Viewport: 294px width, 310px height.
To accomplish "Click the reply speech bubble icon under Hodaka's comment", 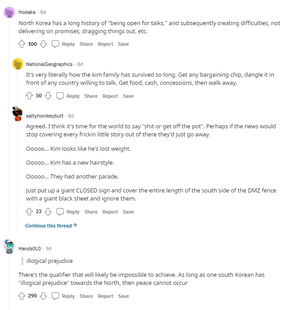I will pyautogui.click(x=55, y=44).
